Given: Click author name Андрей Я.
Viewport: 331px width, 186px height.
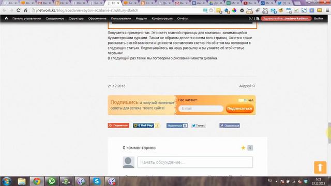Looking at the screenshot, I should (x=247, y=86).
